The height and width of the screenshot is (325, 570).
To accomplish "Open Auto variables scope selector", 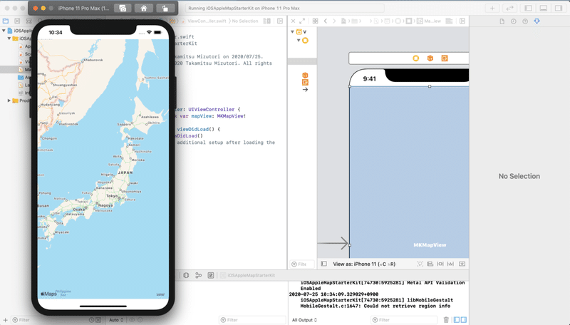I will click(116, 320).
